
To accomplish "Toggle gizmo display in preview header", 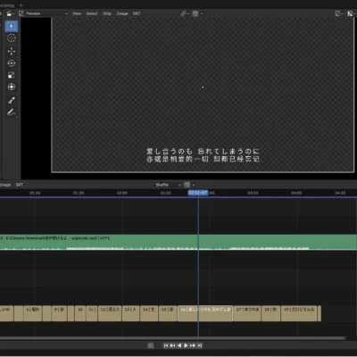I will pyautogui.click(x=338, y=13).
